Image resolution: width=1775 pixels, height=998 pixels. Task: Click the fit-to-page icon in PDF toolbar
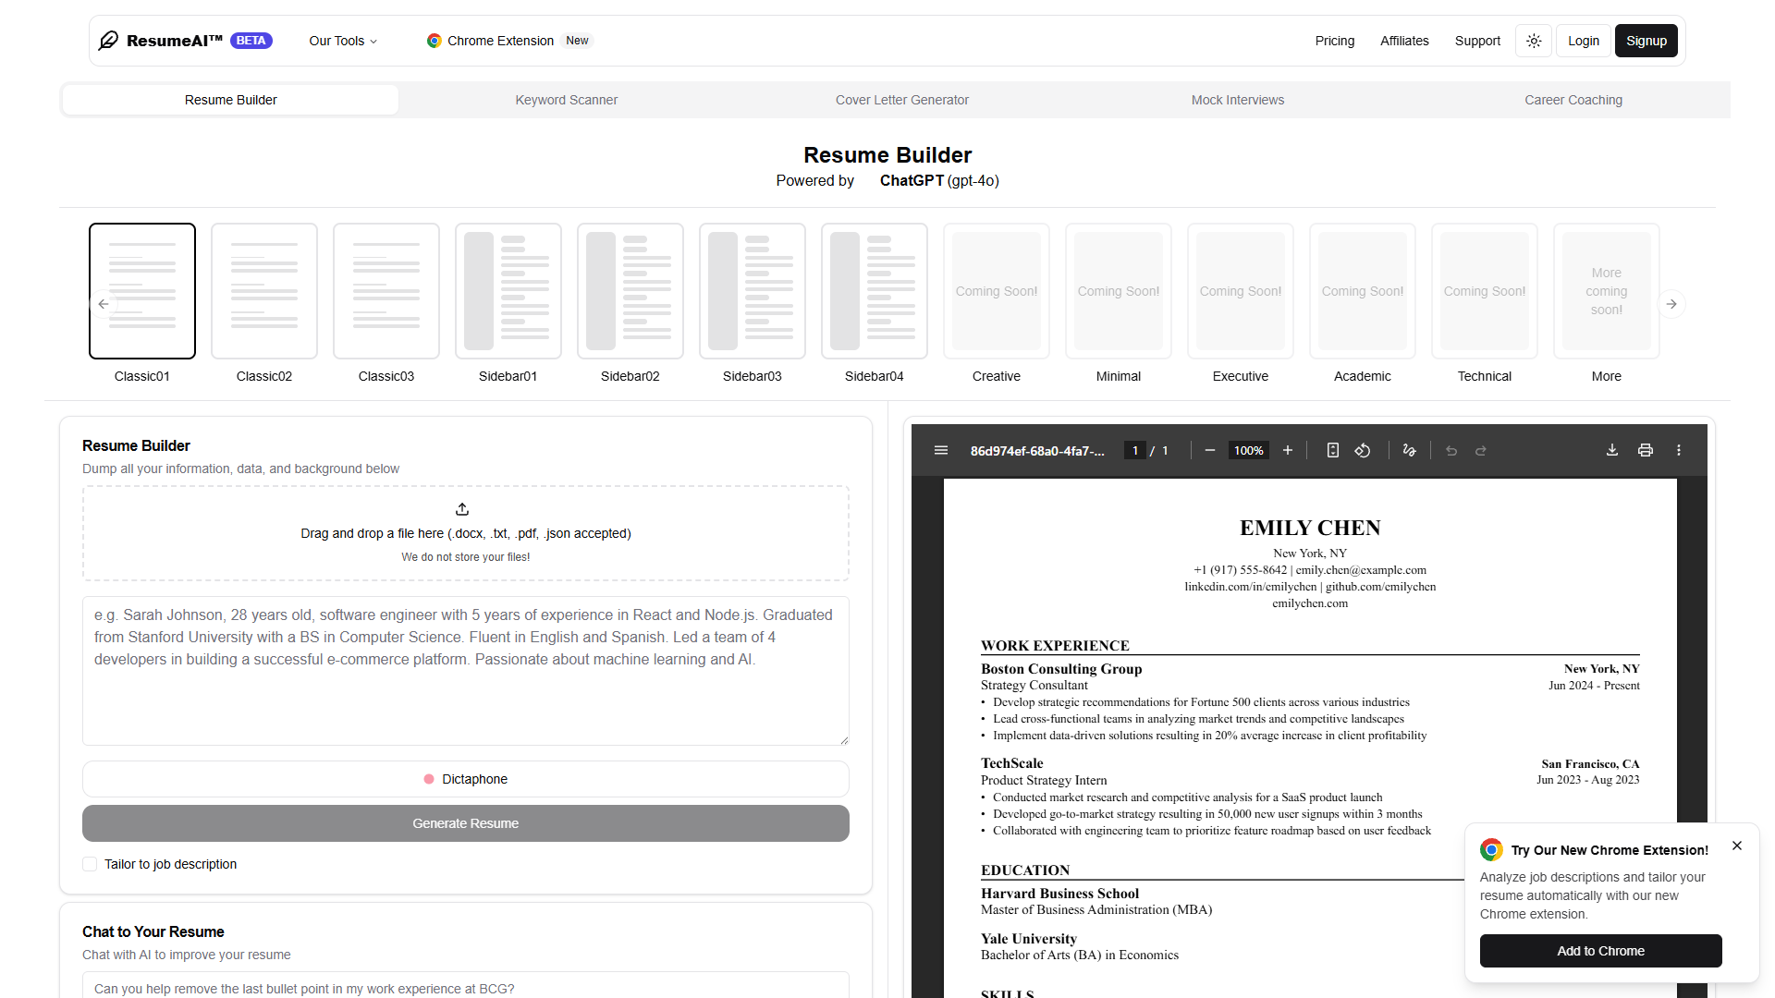pos(1333,450)
